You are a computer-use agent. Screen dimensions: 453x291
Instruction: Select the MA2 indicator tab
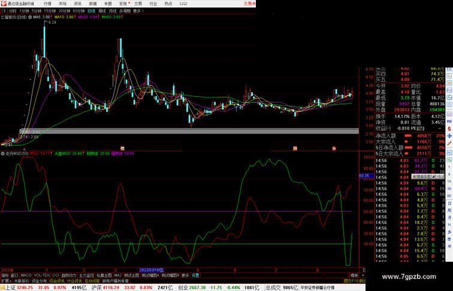pos(118,275)
